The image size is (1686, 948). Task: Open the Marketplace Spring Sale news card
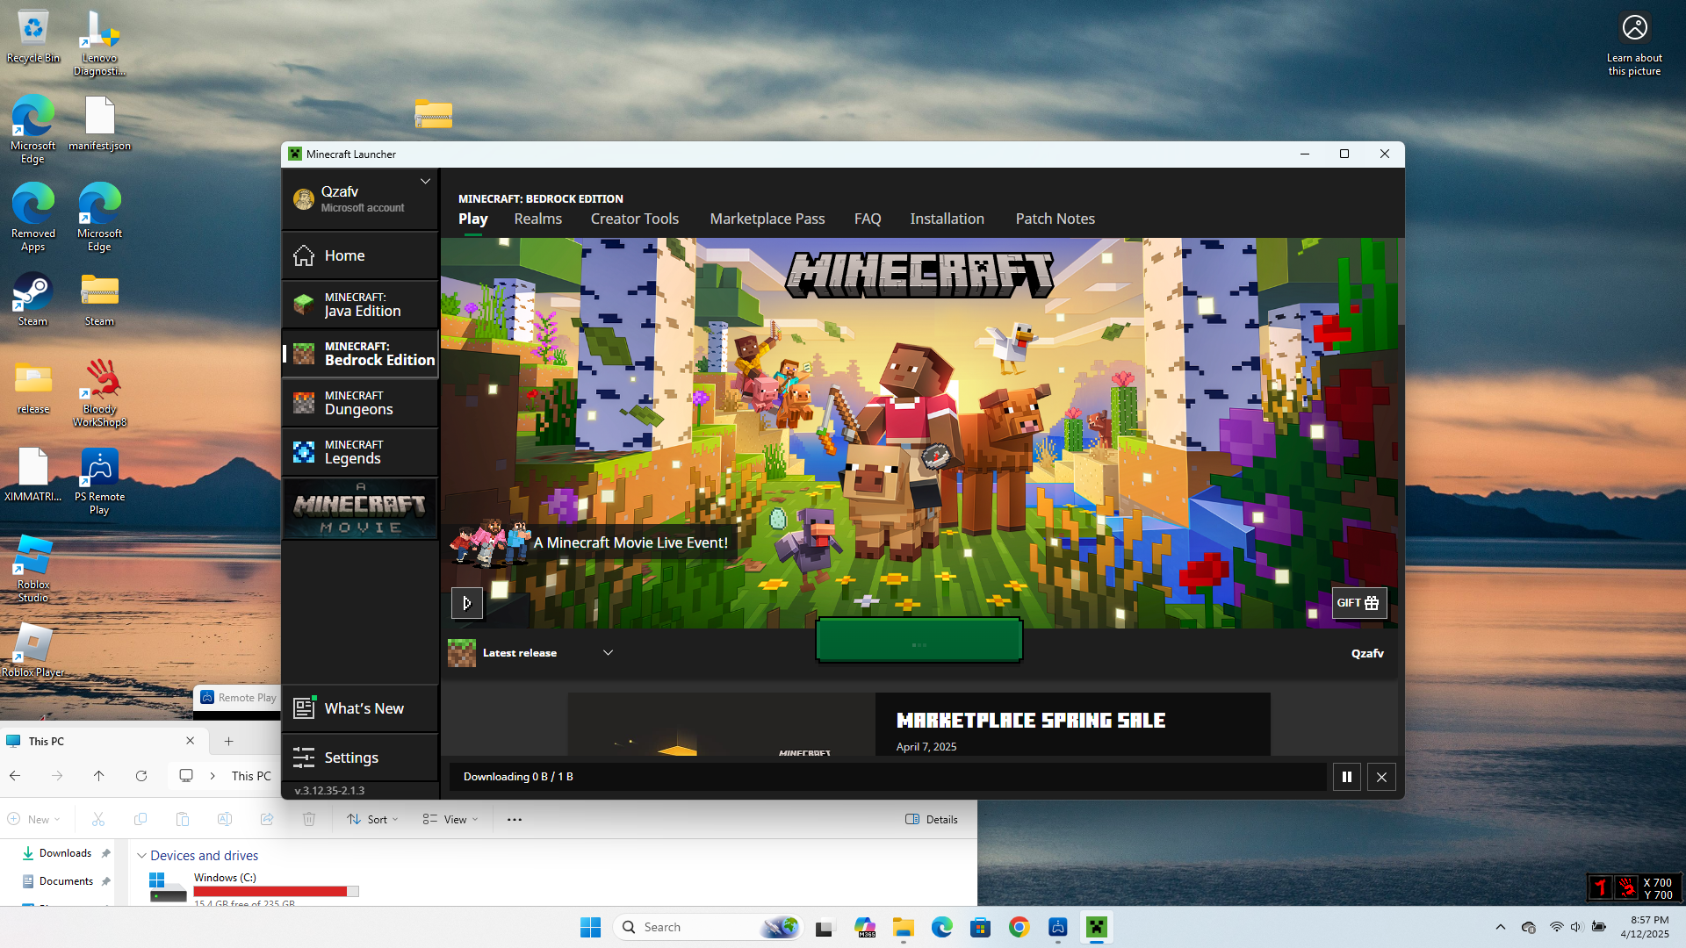pos(919,724)
